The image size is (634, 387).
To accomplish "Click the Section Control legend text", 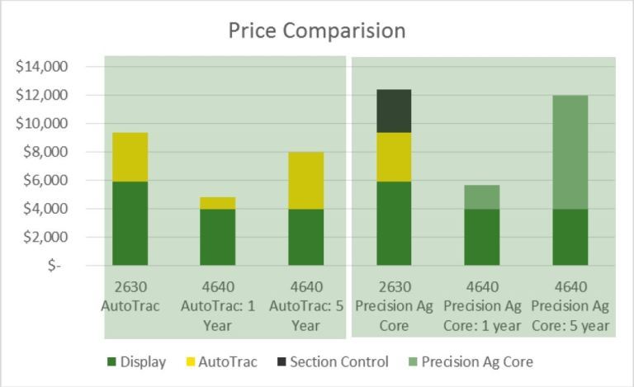I will pyautogui.click(x=339, y=361).
